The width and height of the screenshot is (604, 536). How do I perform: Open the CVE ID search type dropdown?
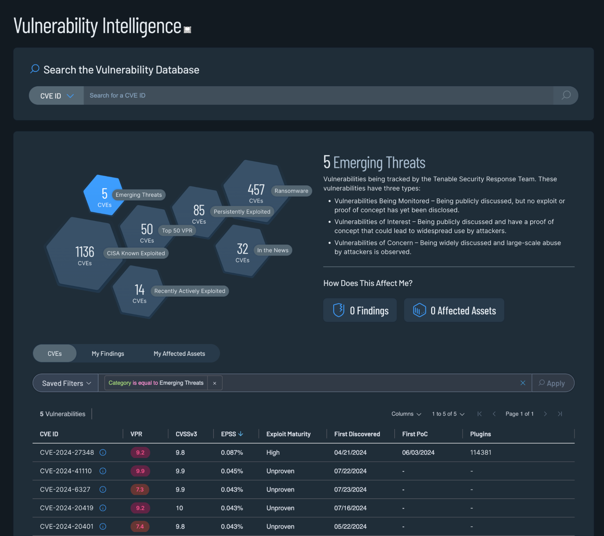[56, 96]
